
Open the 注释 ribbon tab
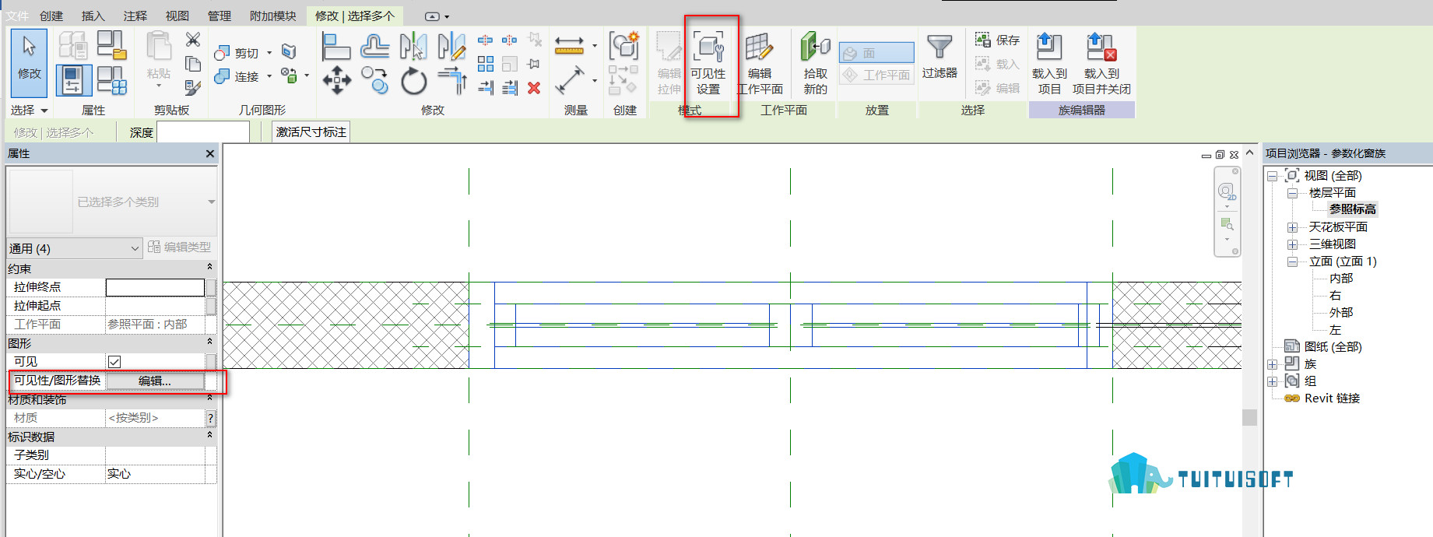pos(135,16)
